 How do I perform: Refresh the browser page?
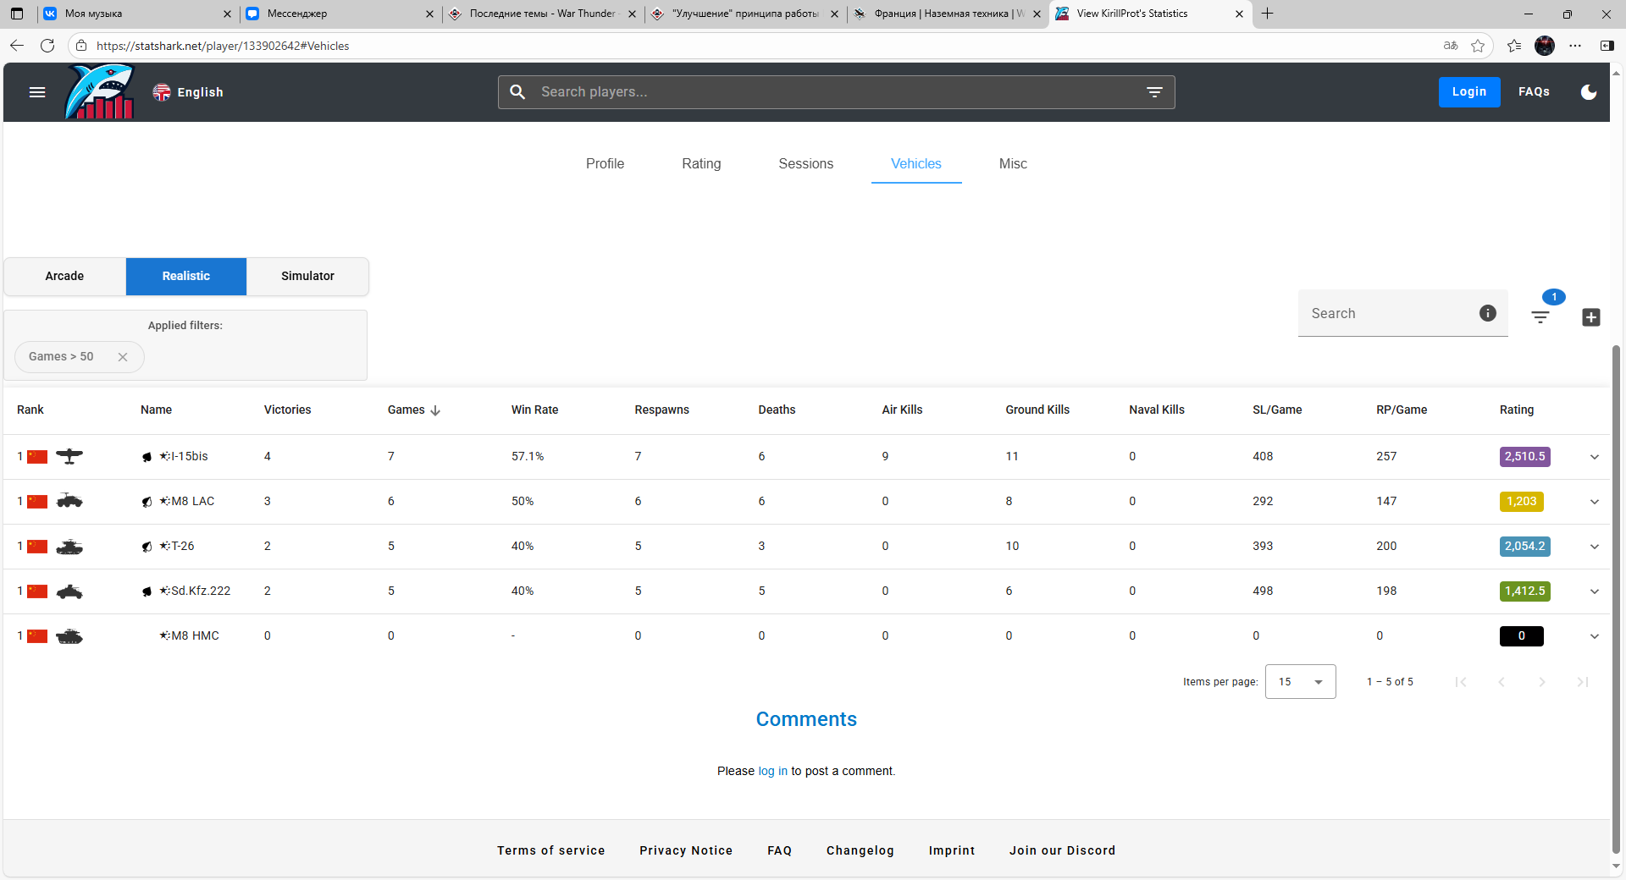click(47, 46)
